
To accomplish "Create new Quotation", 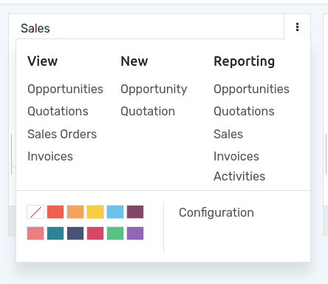I will tap(148, 112).
